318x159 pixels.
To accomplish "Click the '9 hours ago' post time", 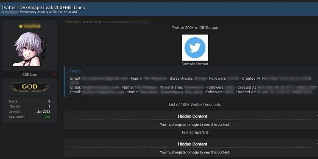I will pyautogui.click(x=71, y=22).
